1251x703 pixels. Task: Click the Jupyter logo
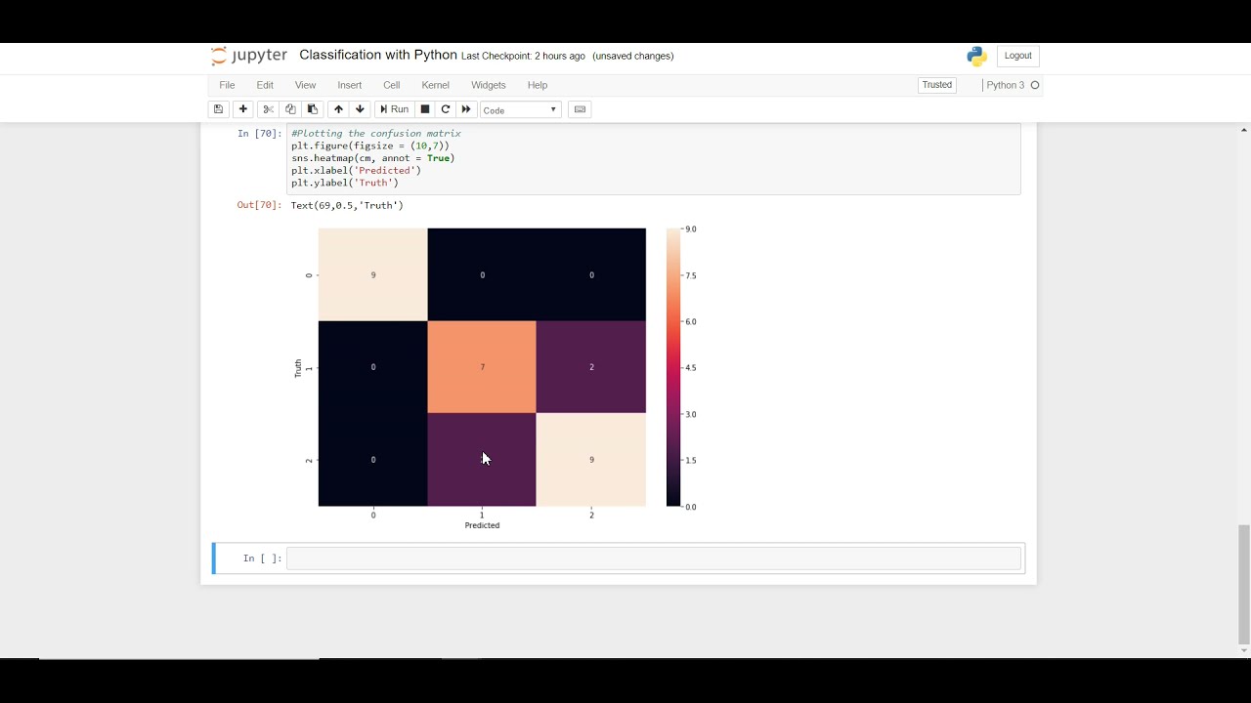248,56
